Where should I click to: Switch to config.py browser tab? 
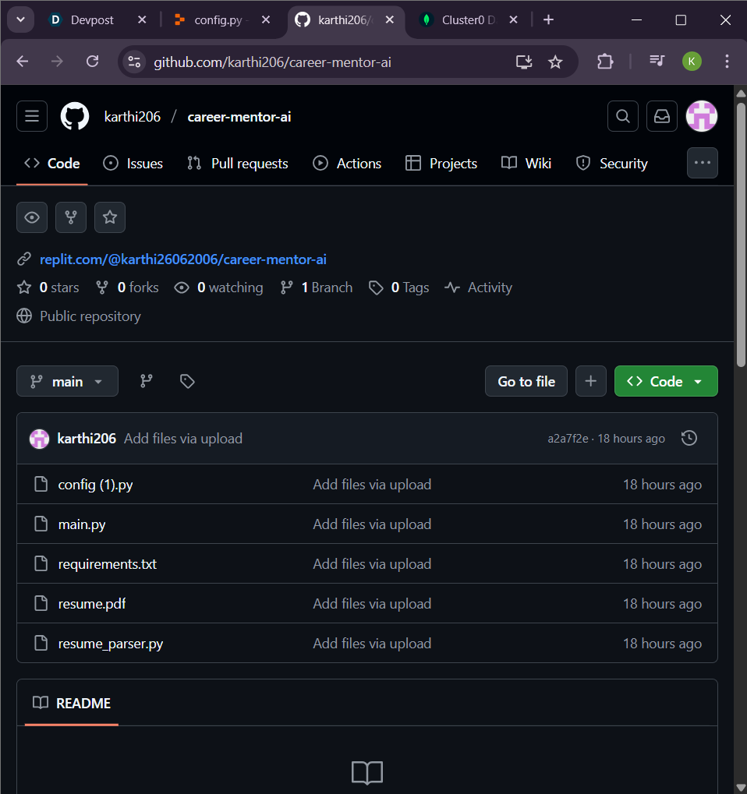218,19
